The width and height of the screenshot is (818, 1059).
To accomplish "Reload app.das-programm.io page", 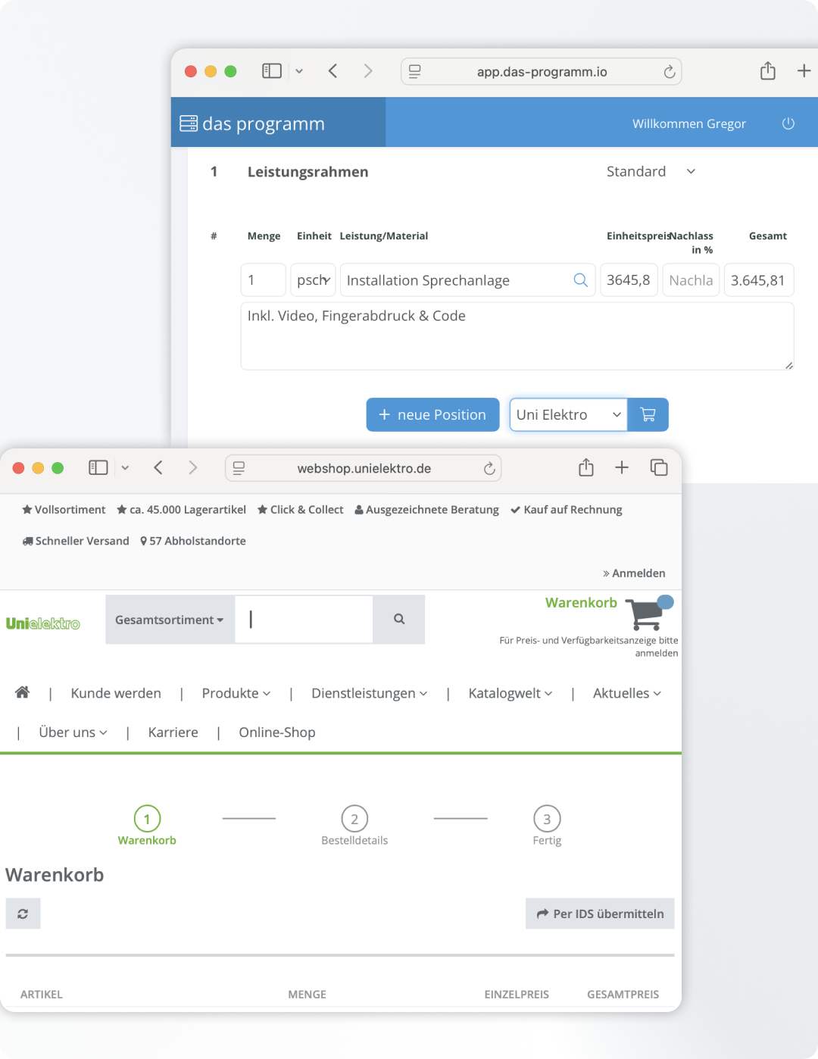I will 669,72.
